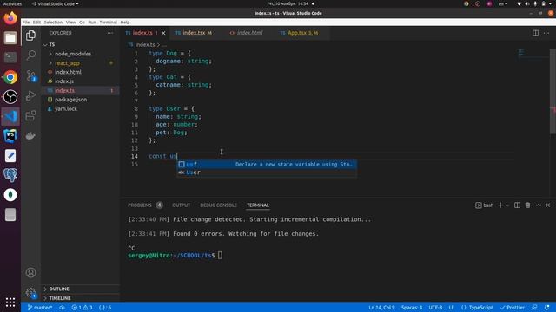Show applications grid in dock
The width and height of the screenshot is (556, 312).
10,302
